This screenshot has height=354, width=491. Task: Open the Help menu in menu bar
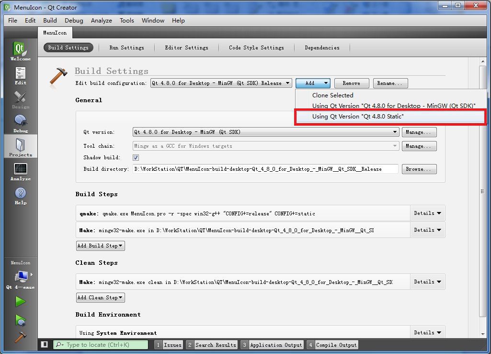coord(178,20)
